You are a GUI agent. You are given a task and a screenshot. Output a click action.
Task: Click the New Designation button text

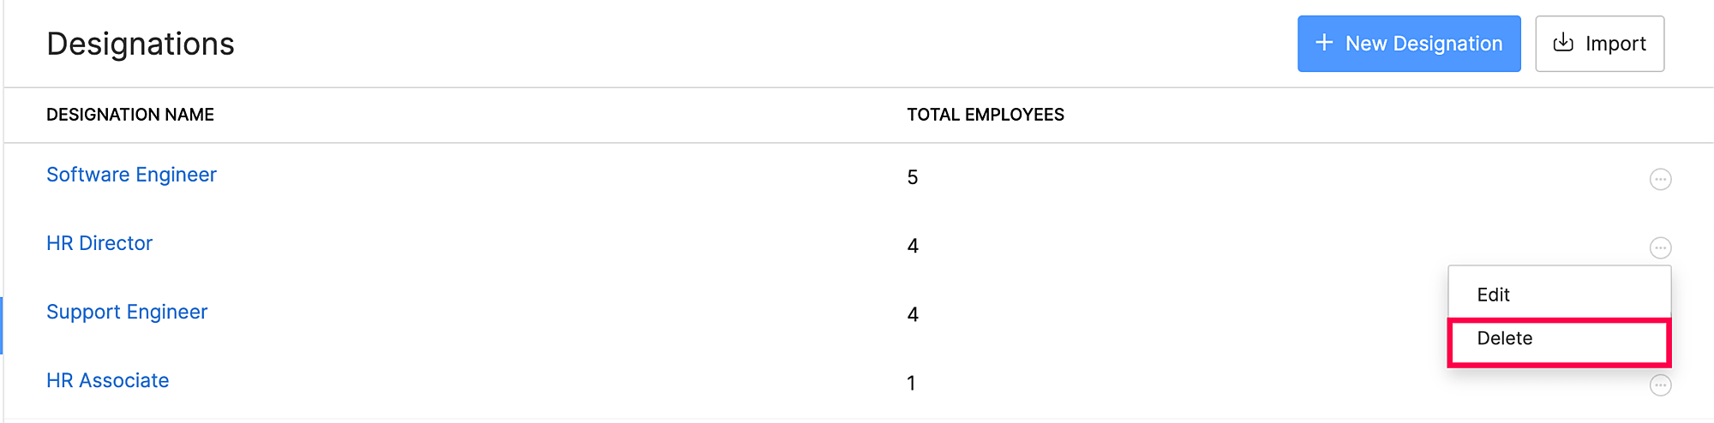[x=1423, y=44]
